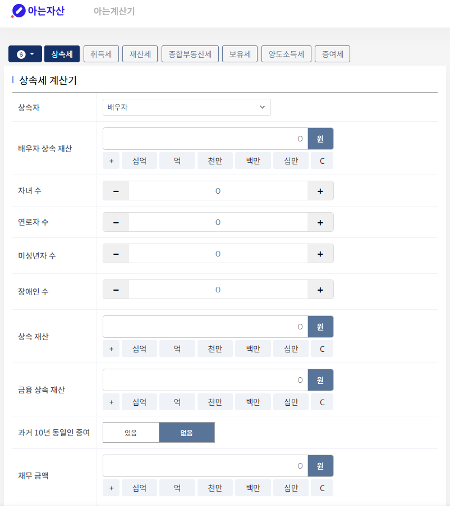Increase 자녀 수 with the + stepper
The width and height of the screenshot is (450, 509).
click(320, 190)
